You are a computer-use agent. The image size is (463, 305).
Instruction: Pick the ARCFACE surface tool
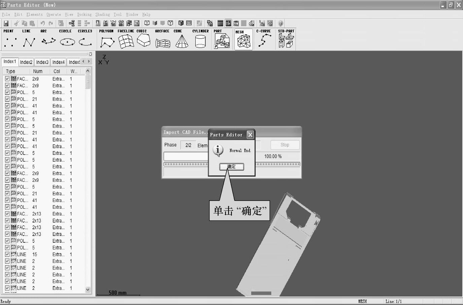[162, 39]
